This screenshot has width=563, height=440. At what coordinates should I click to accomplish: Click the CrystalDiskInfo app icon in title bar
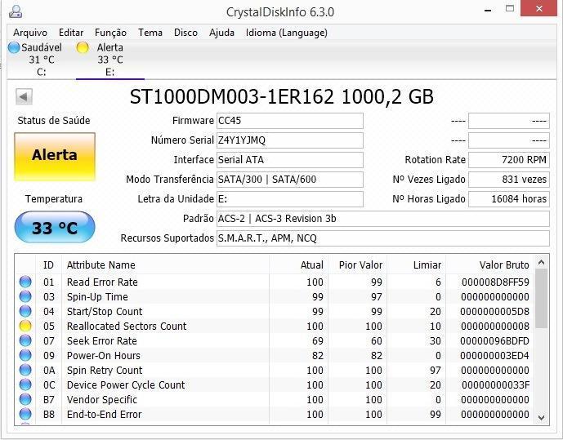click(15, 11)
